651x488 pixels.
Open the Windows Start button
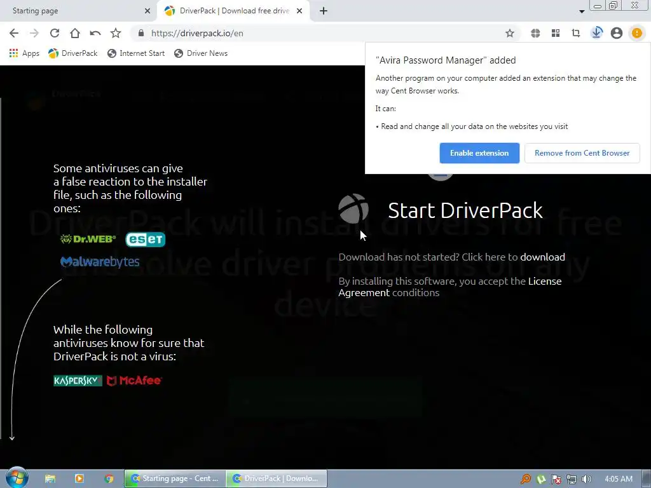pos(17,478)
